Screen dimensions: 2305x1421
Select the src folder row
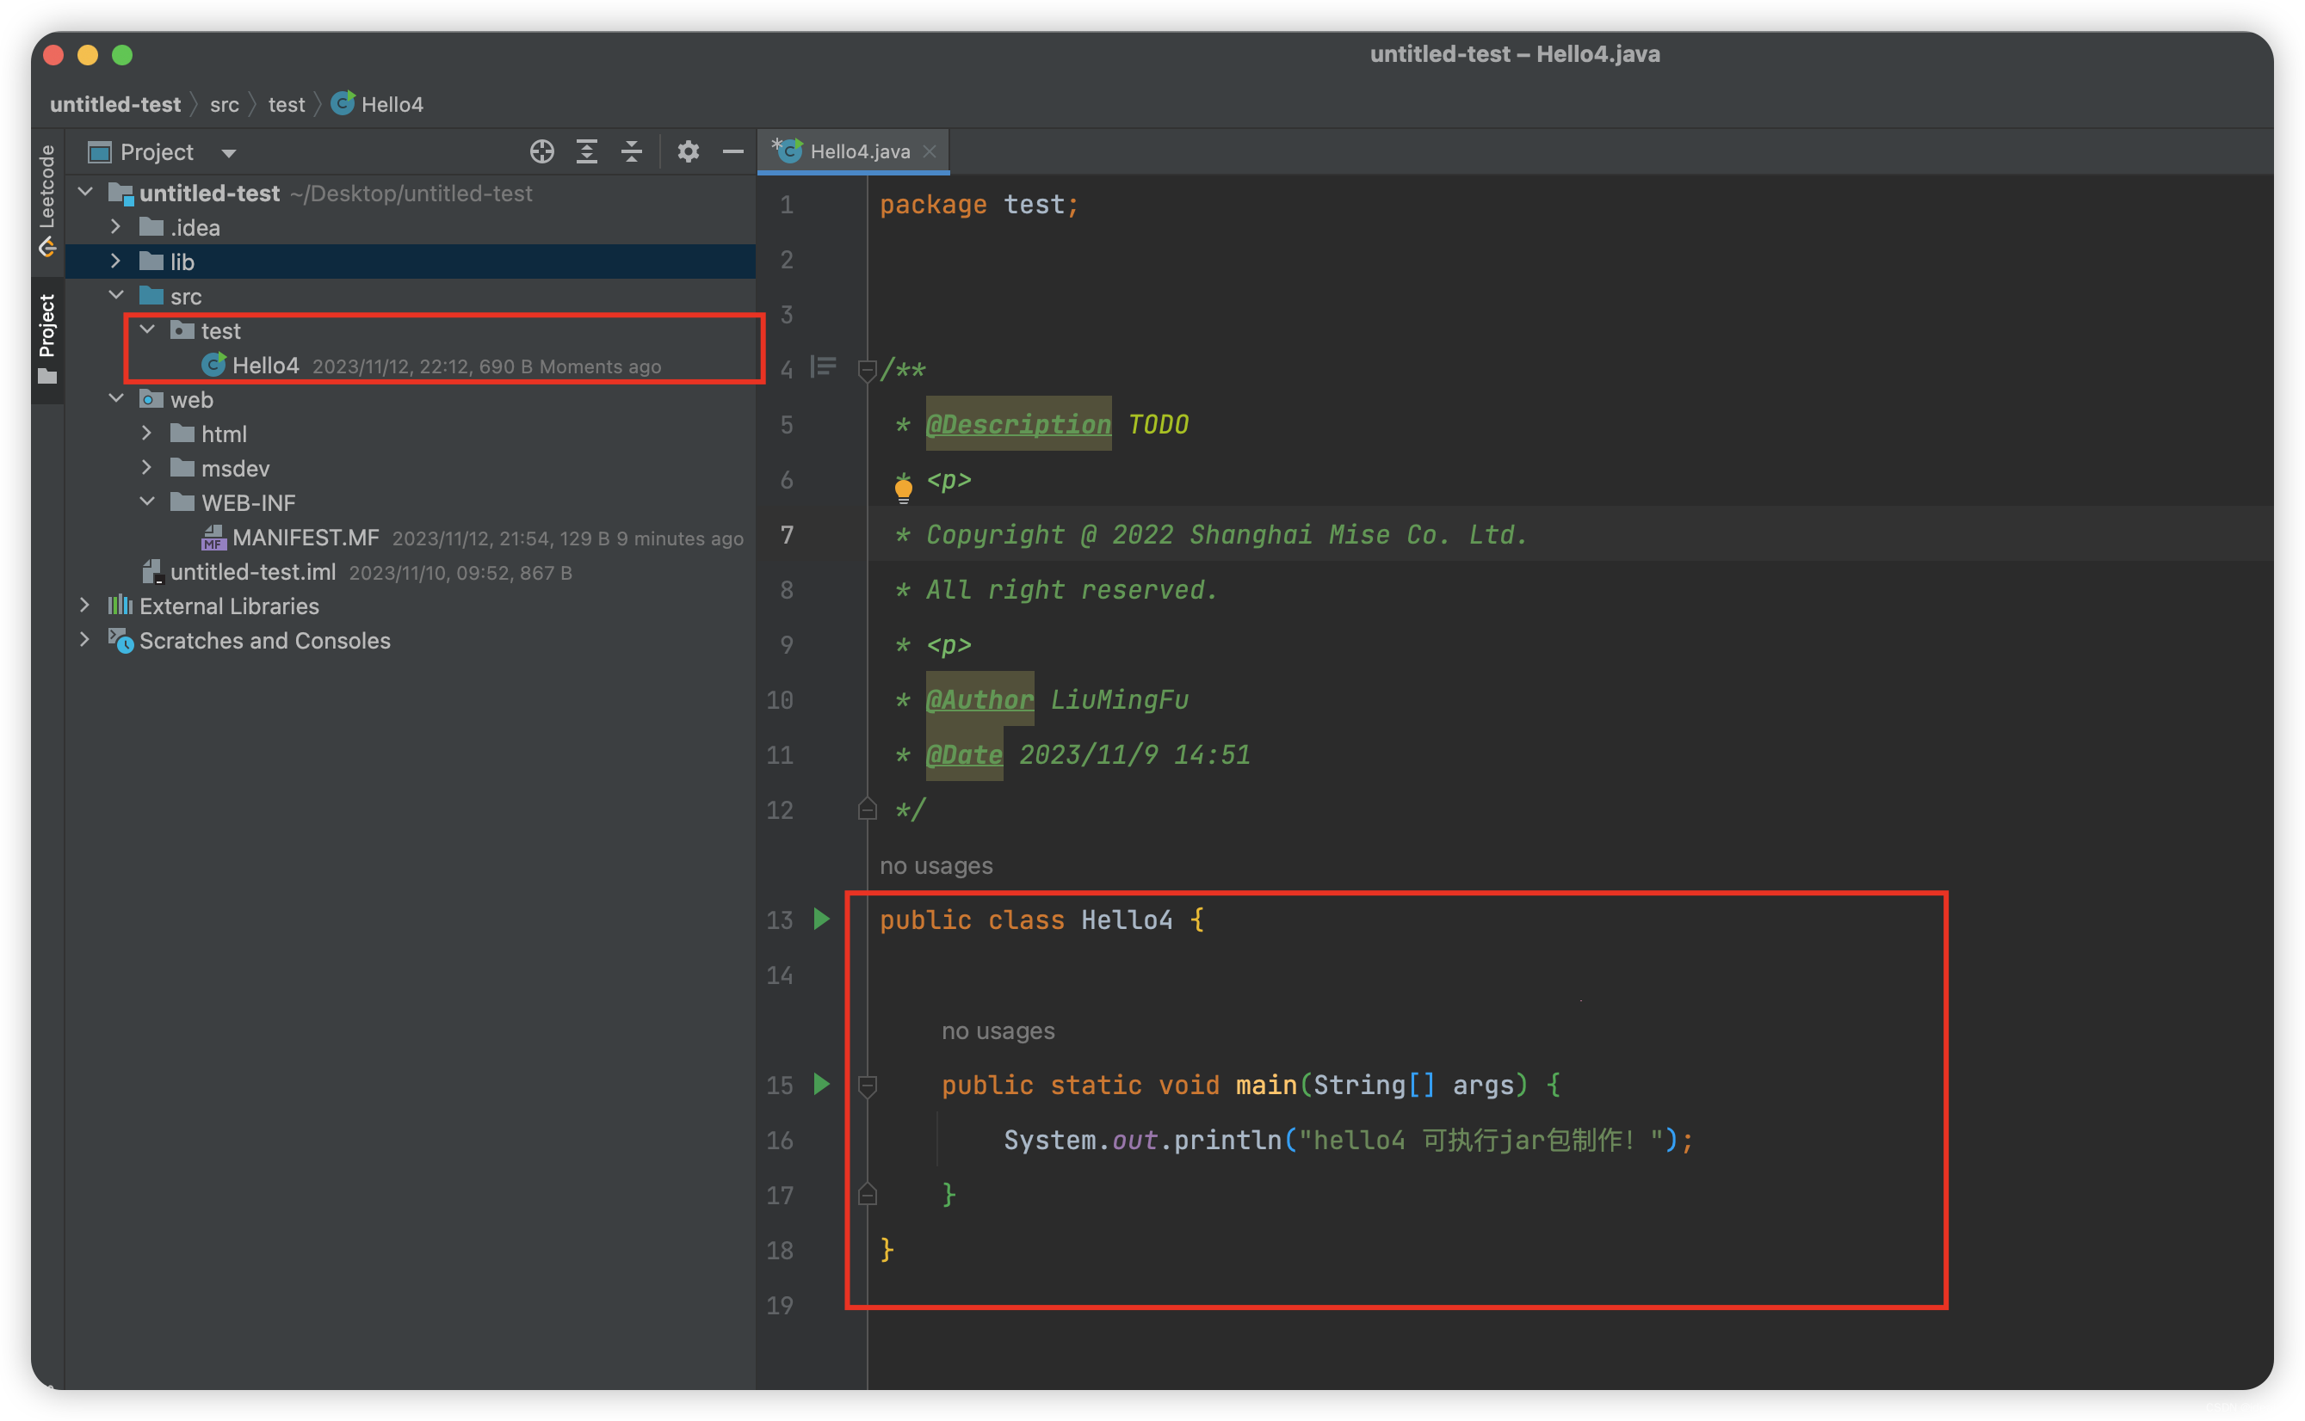[x=410, y=296]
